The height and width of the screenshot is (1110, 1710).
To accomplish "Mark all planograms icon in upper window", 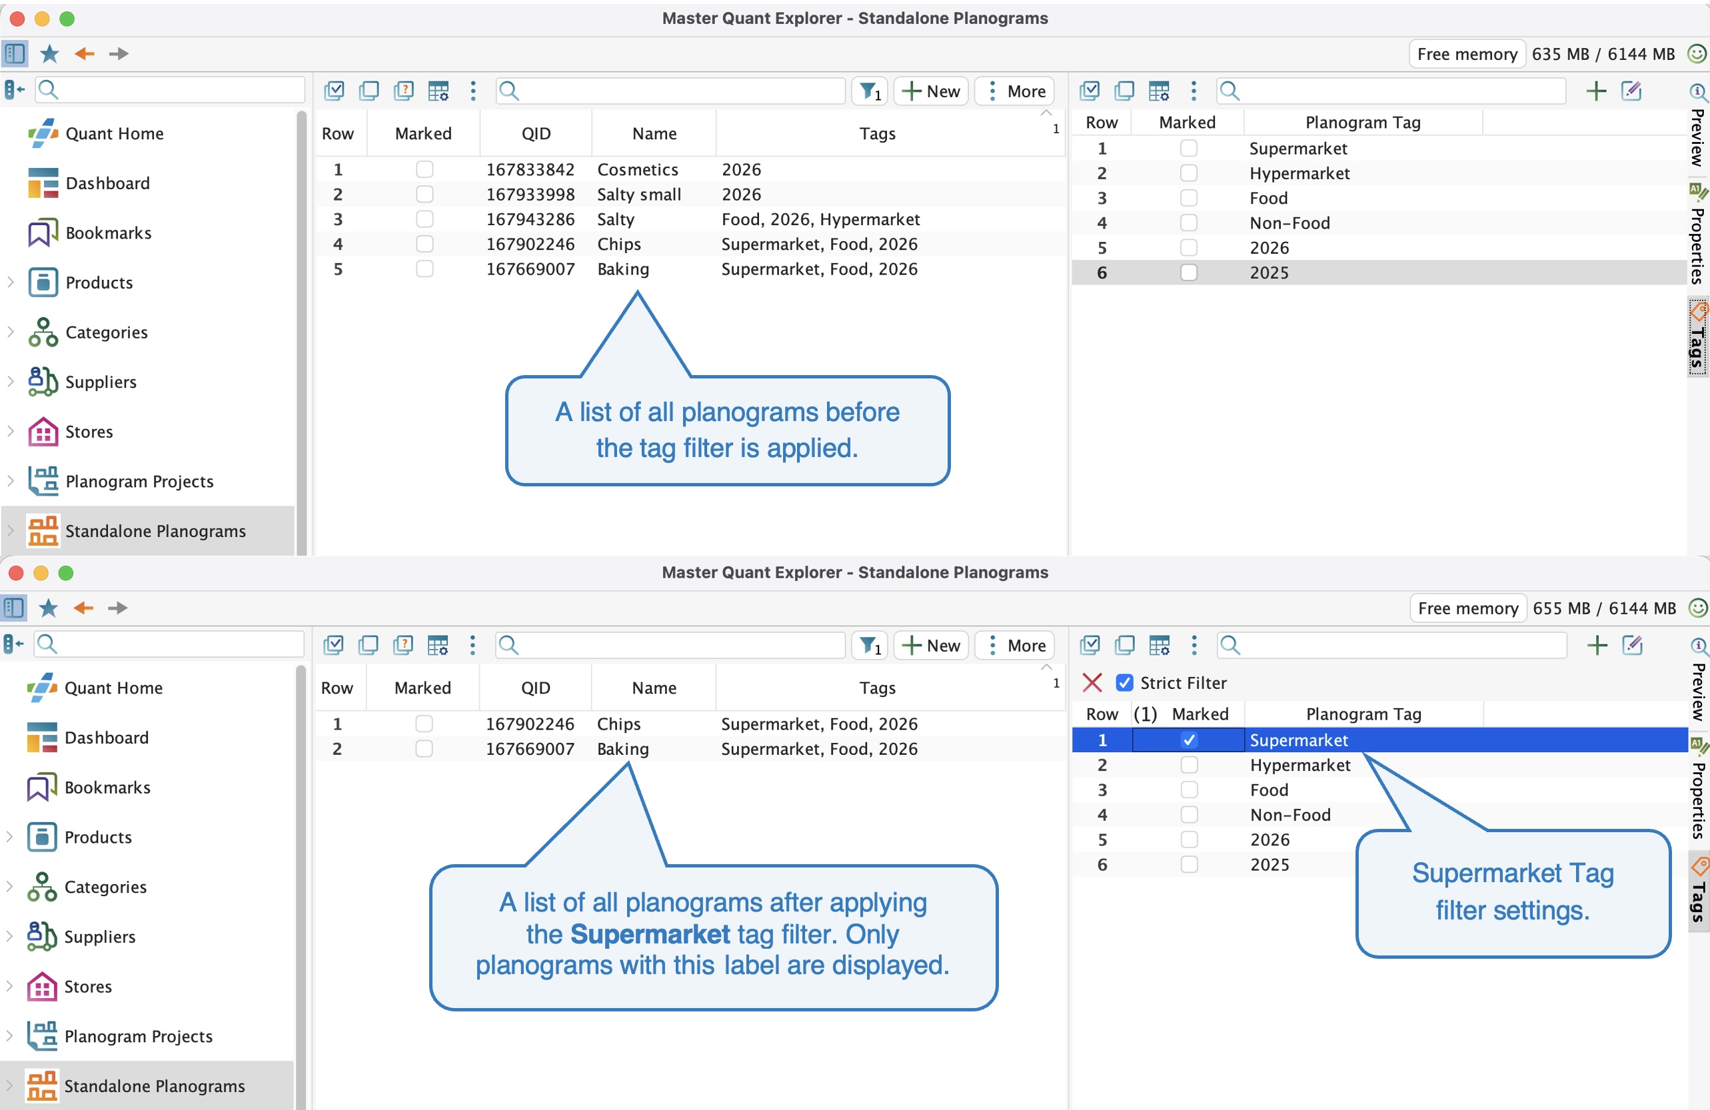I will coord(334,91).
